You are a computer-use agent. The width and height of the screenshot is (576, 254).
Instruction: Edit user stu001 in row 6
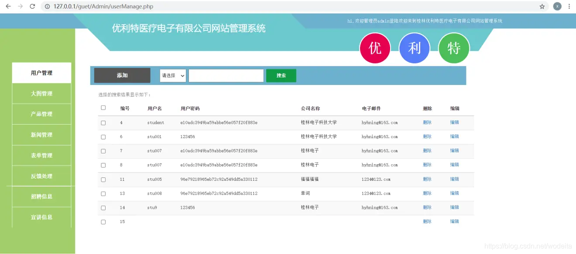click(x=454, y=136)
